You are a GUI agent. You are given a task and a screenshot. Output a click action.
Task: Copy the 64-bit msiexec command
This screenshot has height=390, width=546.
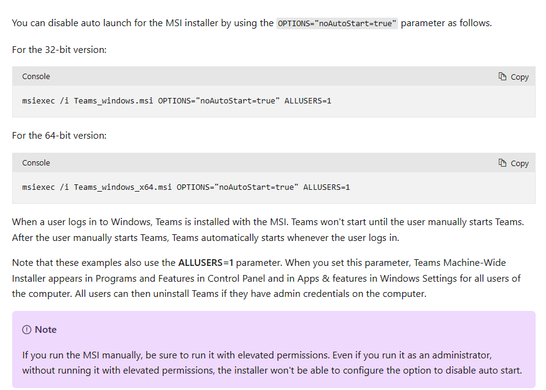pos(513,163)
